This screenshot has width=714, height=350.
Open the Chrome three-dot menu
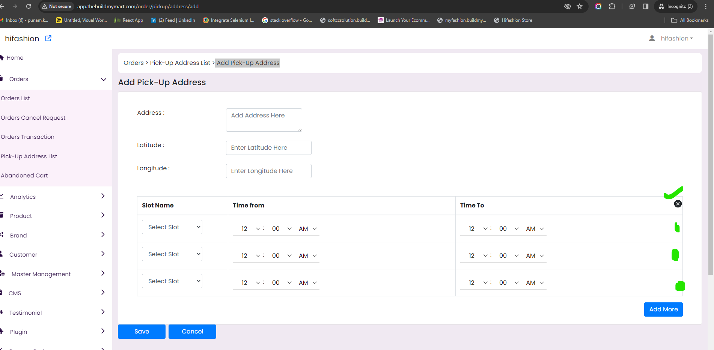point(706,6)
